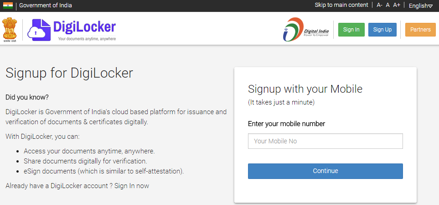Reset font size with the plain A control
Viewport: 439px width, 205px height.
[x=388, y=5]
